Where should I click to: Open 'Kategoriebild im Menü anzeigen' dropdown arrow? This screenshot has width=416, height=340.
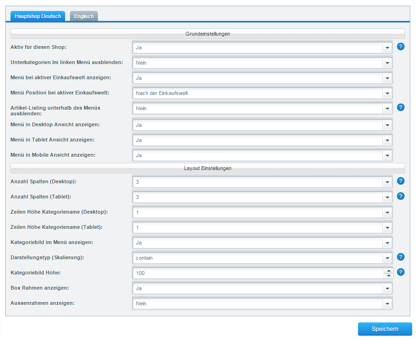[x=387, y=243]
